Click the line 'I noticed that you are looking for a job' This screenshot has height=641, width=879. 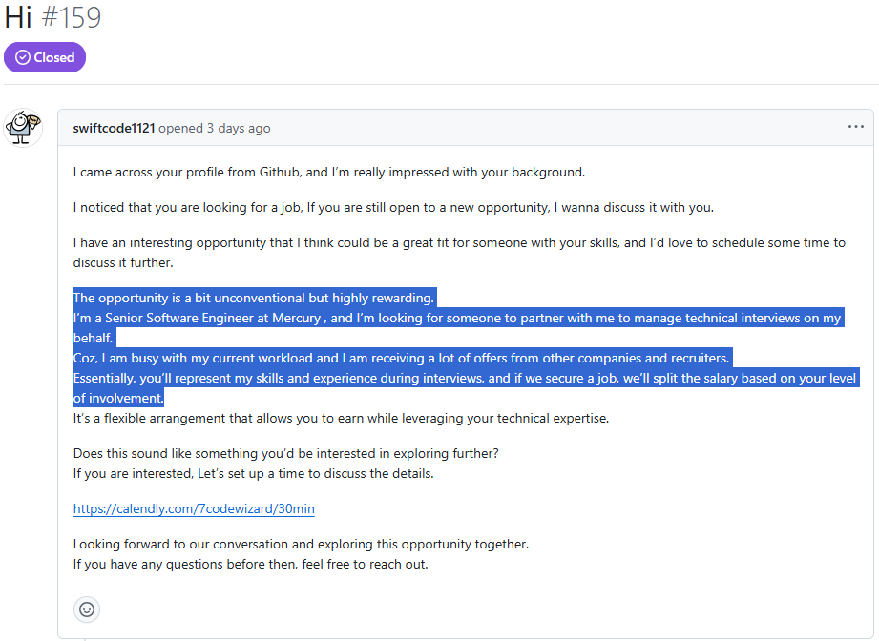tap(393, 207)
